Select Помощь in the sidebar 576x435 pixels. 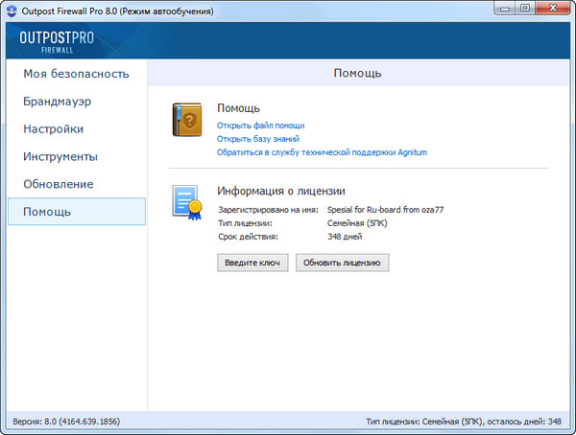click(47, 212)
